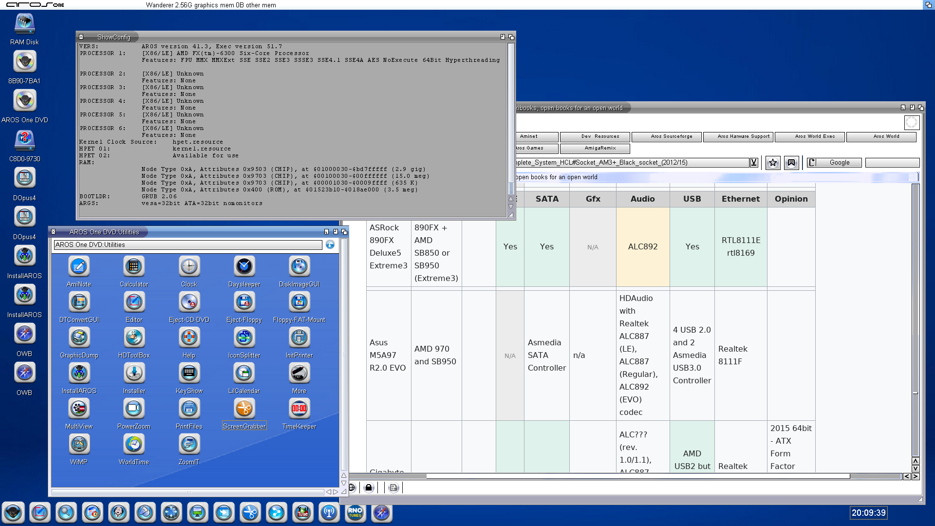Screen dimensions: 935x526
Task: Click the AROS One DVD:Utilities title tab
Action: click(104, 232)
